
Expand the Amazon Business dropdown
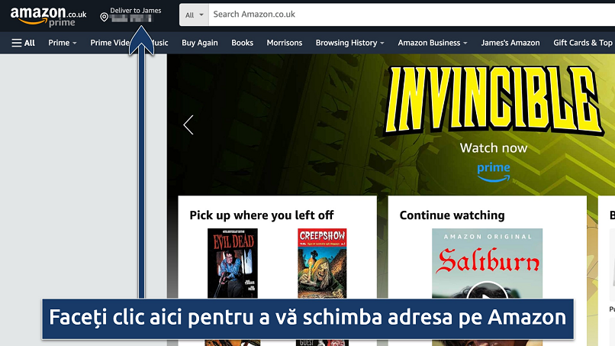(433, 43)
